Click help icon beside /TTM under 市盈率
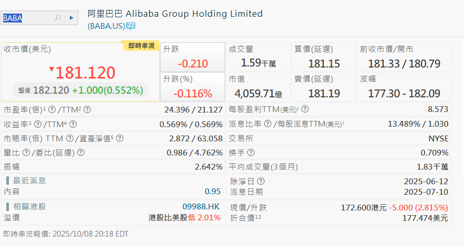This screenshot has width=464, height=246. coord(87,110)
